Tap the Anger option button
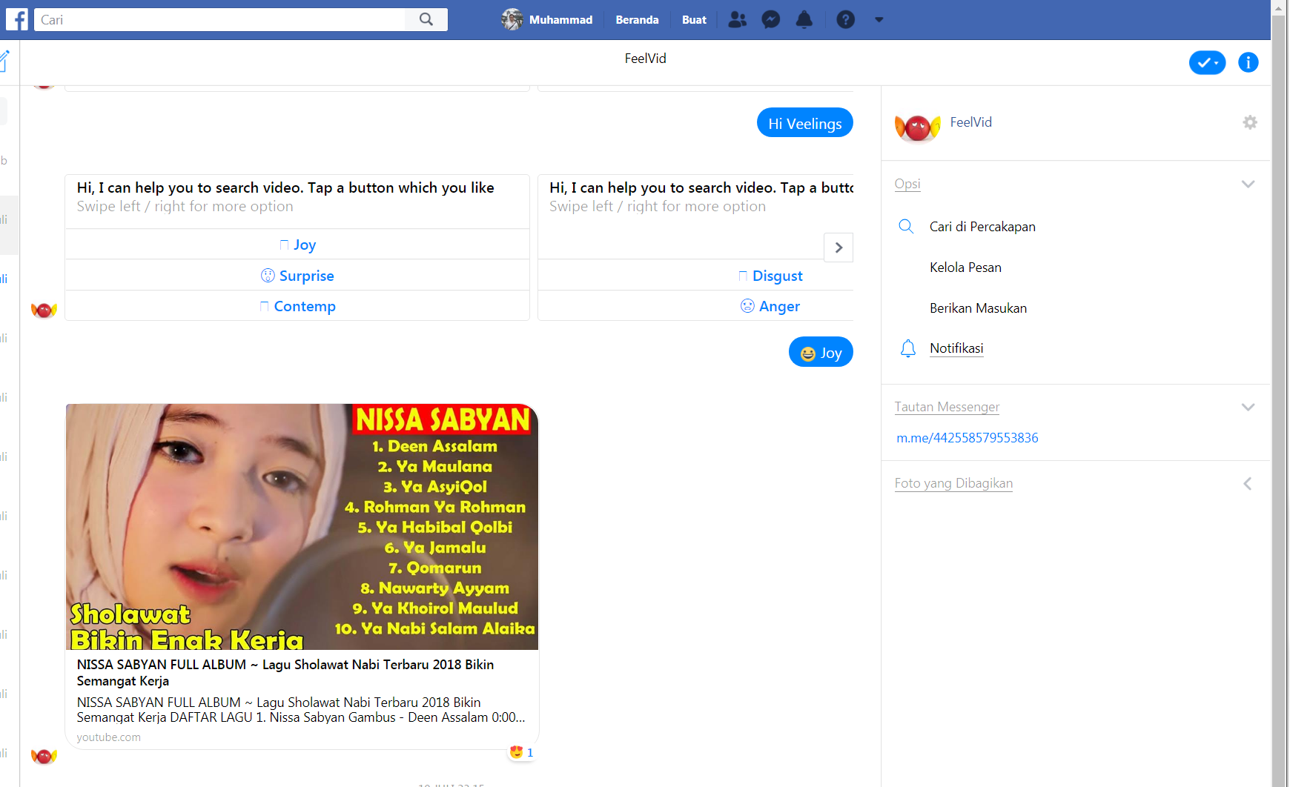Viewport: 1290px width, 787px height. [x=770, y=306]
